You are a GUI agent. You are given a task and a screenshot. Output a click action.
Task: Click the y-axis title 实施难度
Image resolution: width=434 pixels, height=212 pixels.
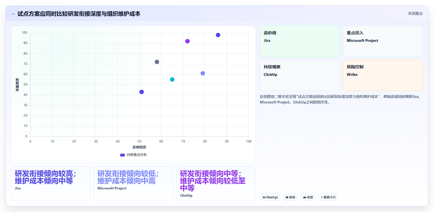pos(17,85)
